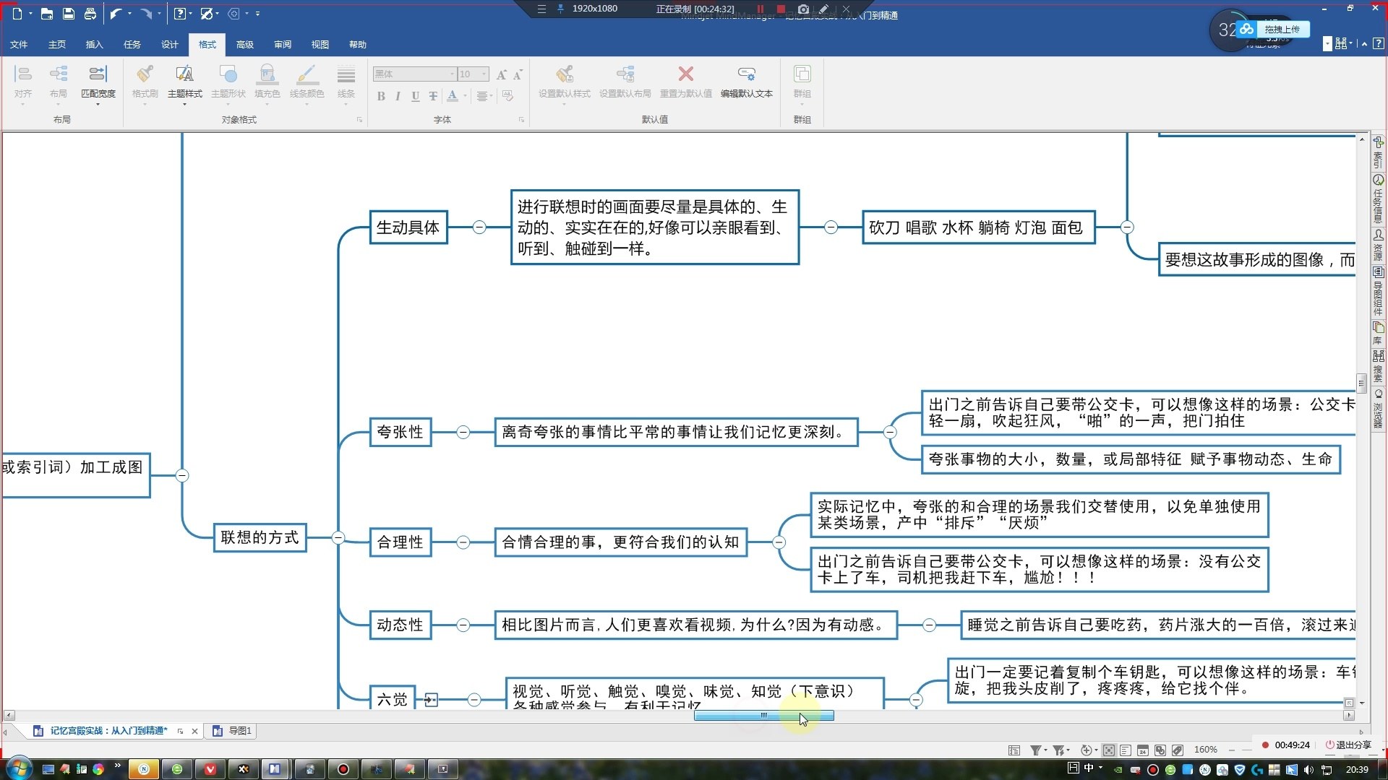Image resolution: width=1388 pixels, height=780 pixels.
Task: Click the 编辑默认文本 edit default text icon
Action: tap(746, 74)
